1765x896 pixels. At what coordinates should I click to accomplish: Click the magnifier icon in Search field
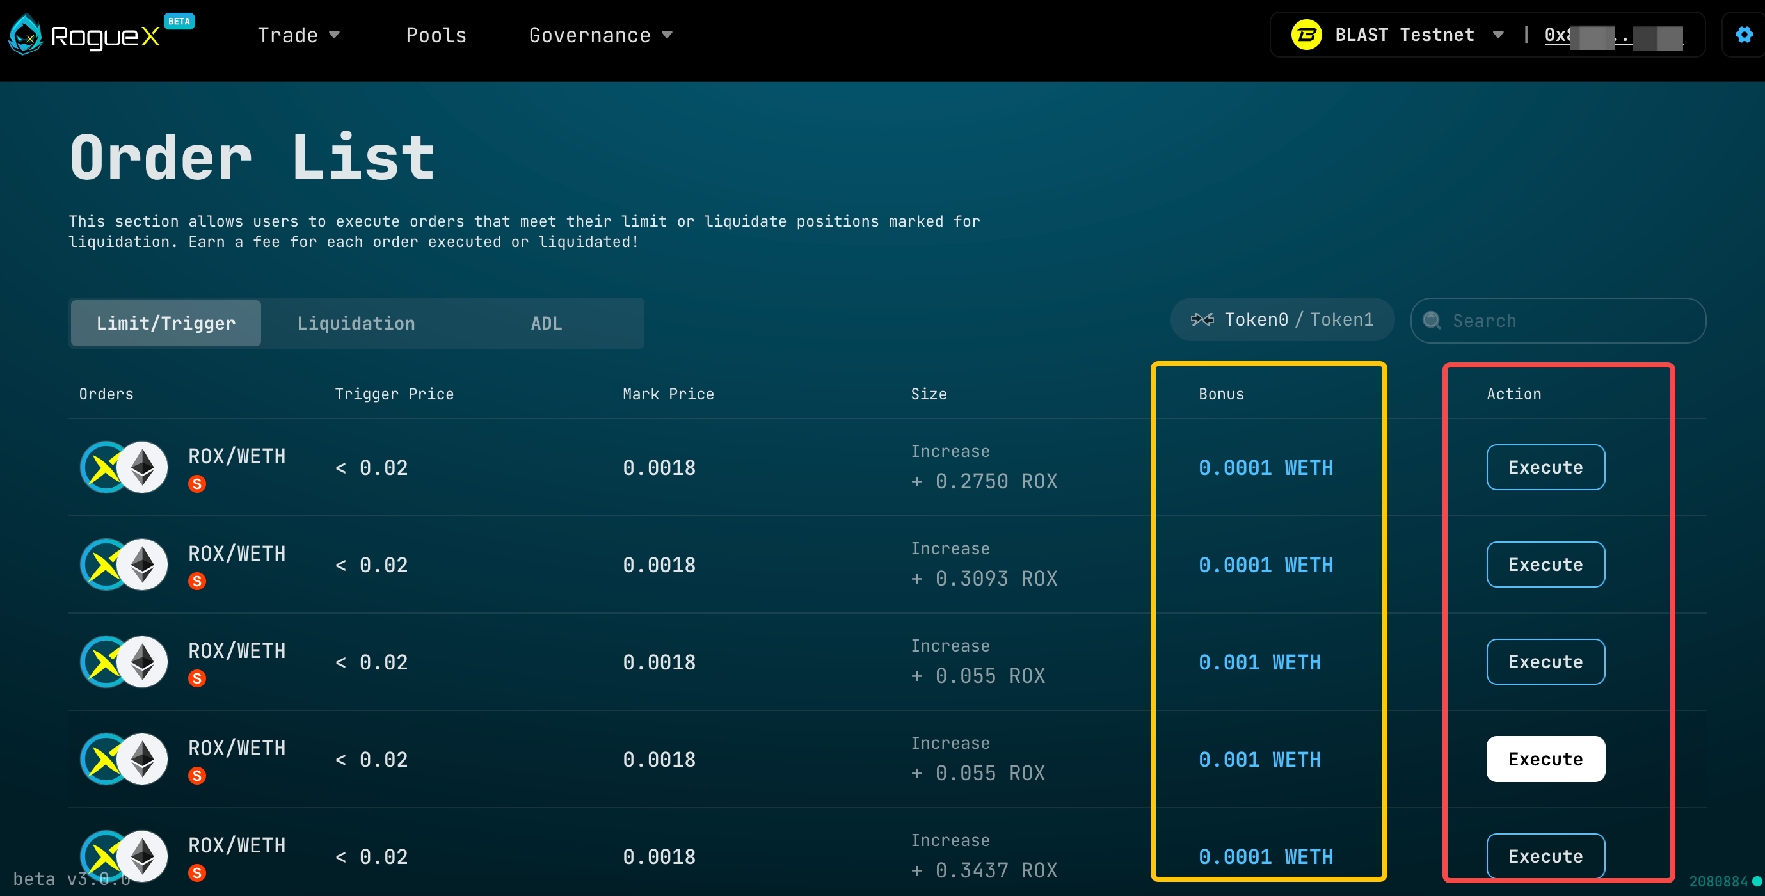coord(1432,320)
